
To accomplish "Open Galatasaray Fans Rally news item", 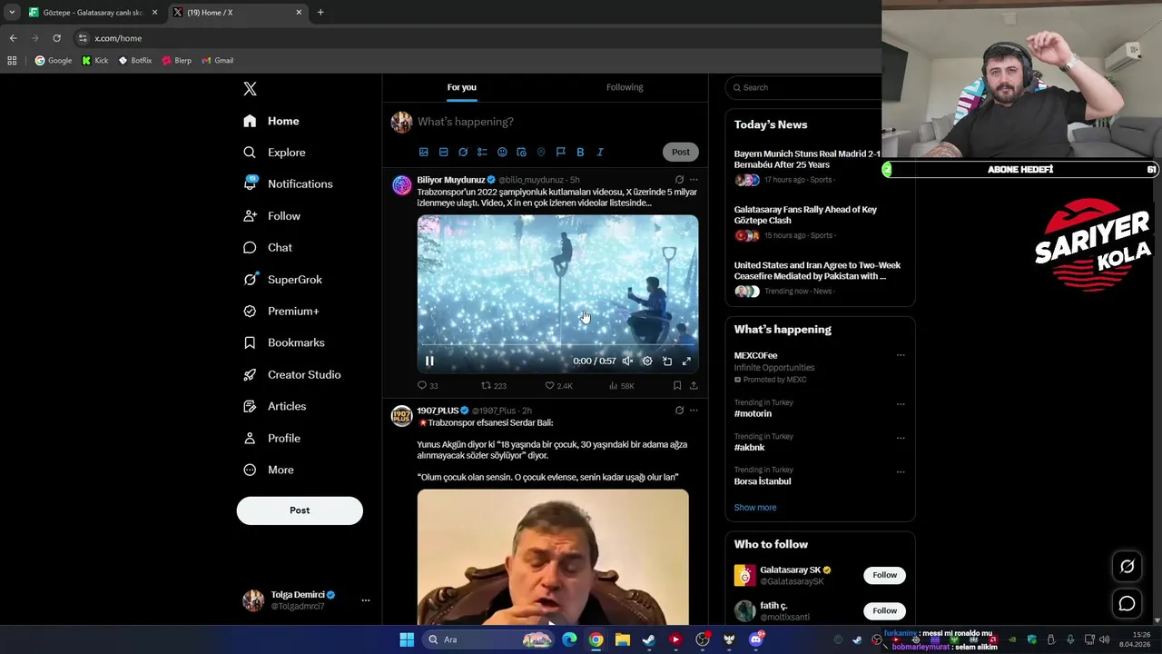I will click(805, 214).
